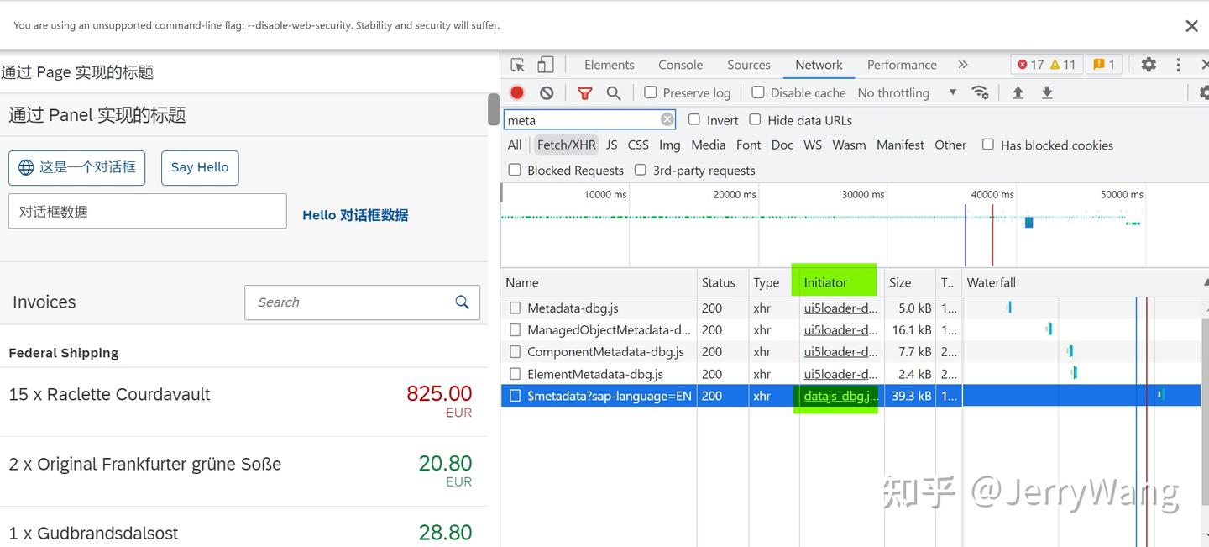Click the Waterfall column sort triangle

tap(1204, 282)
